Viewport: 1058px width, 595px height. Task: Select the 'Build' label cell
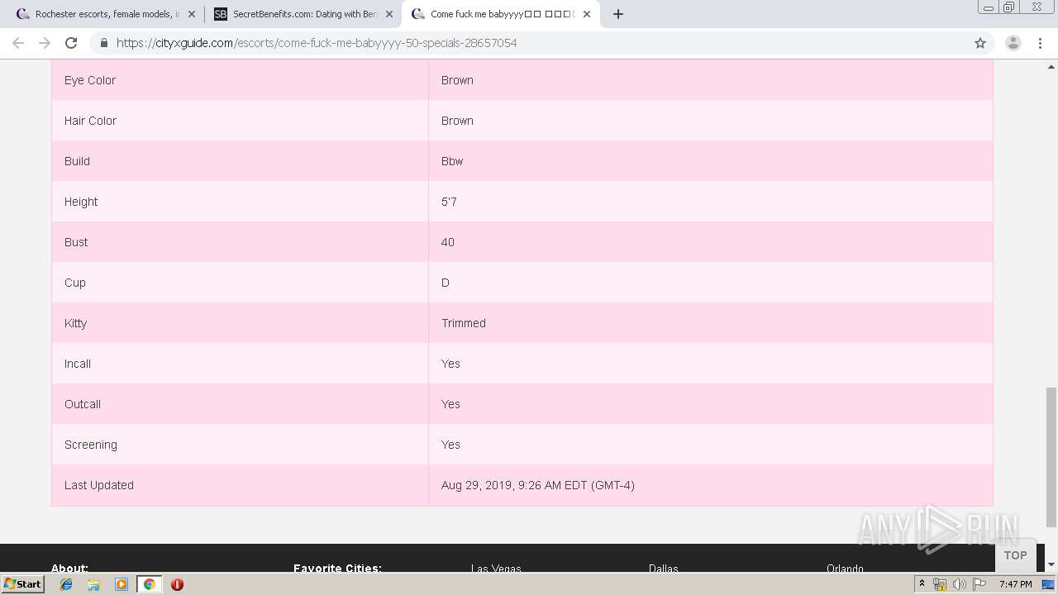[240, 161]
